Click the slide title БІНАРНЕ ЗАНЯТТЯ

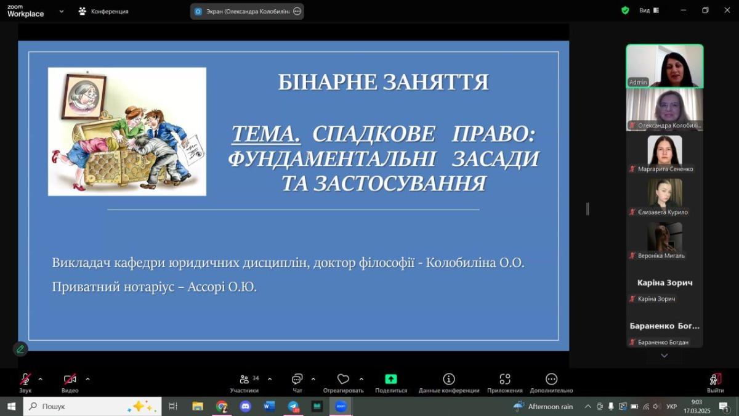pyautogui.click(x=383, y=82)
